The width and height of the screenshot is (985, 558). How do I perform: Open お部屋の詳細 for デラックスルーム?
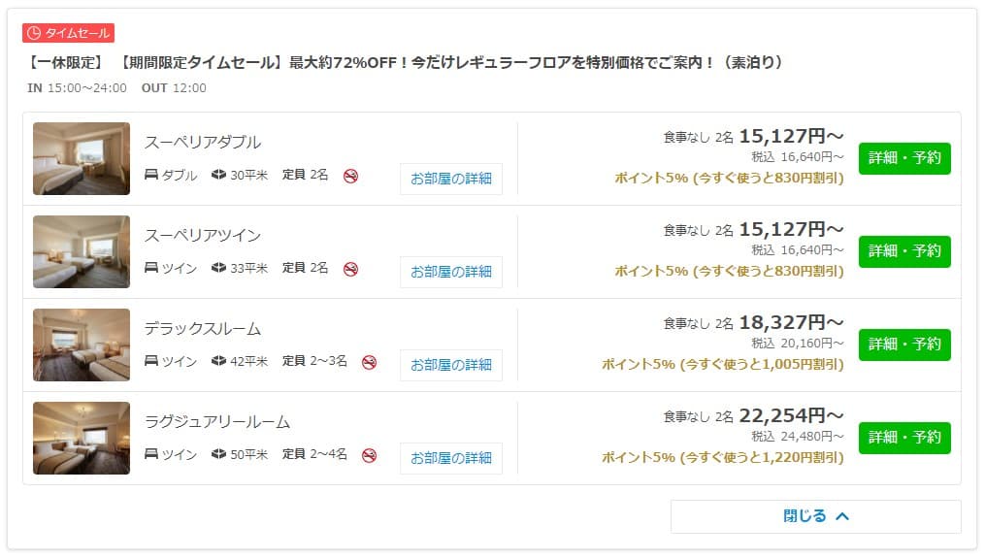coord(451,365)
